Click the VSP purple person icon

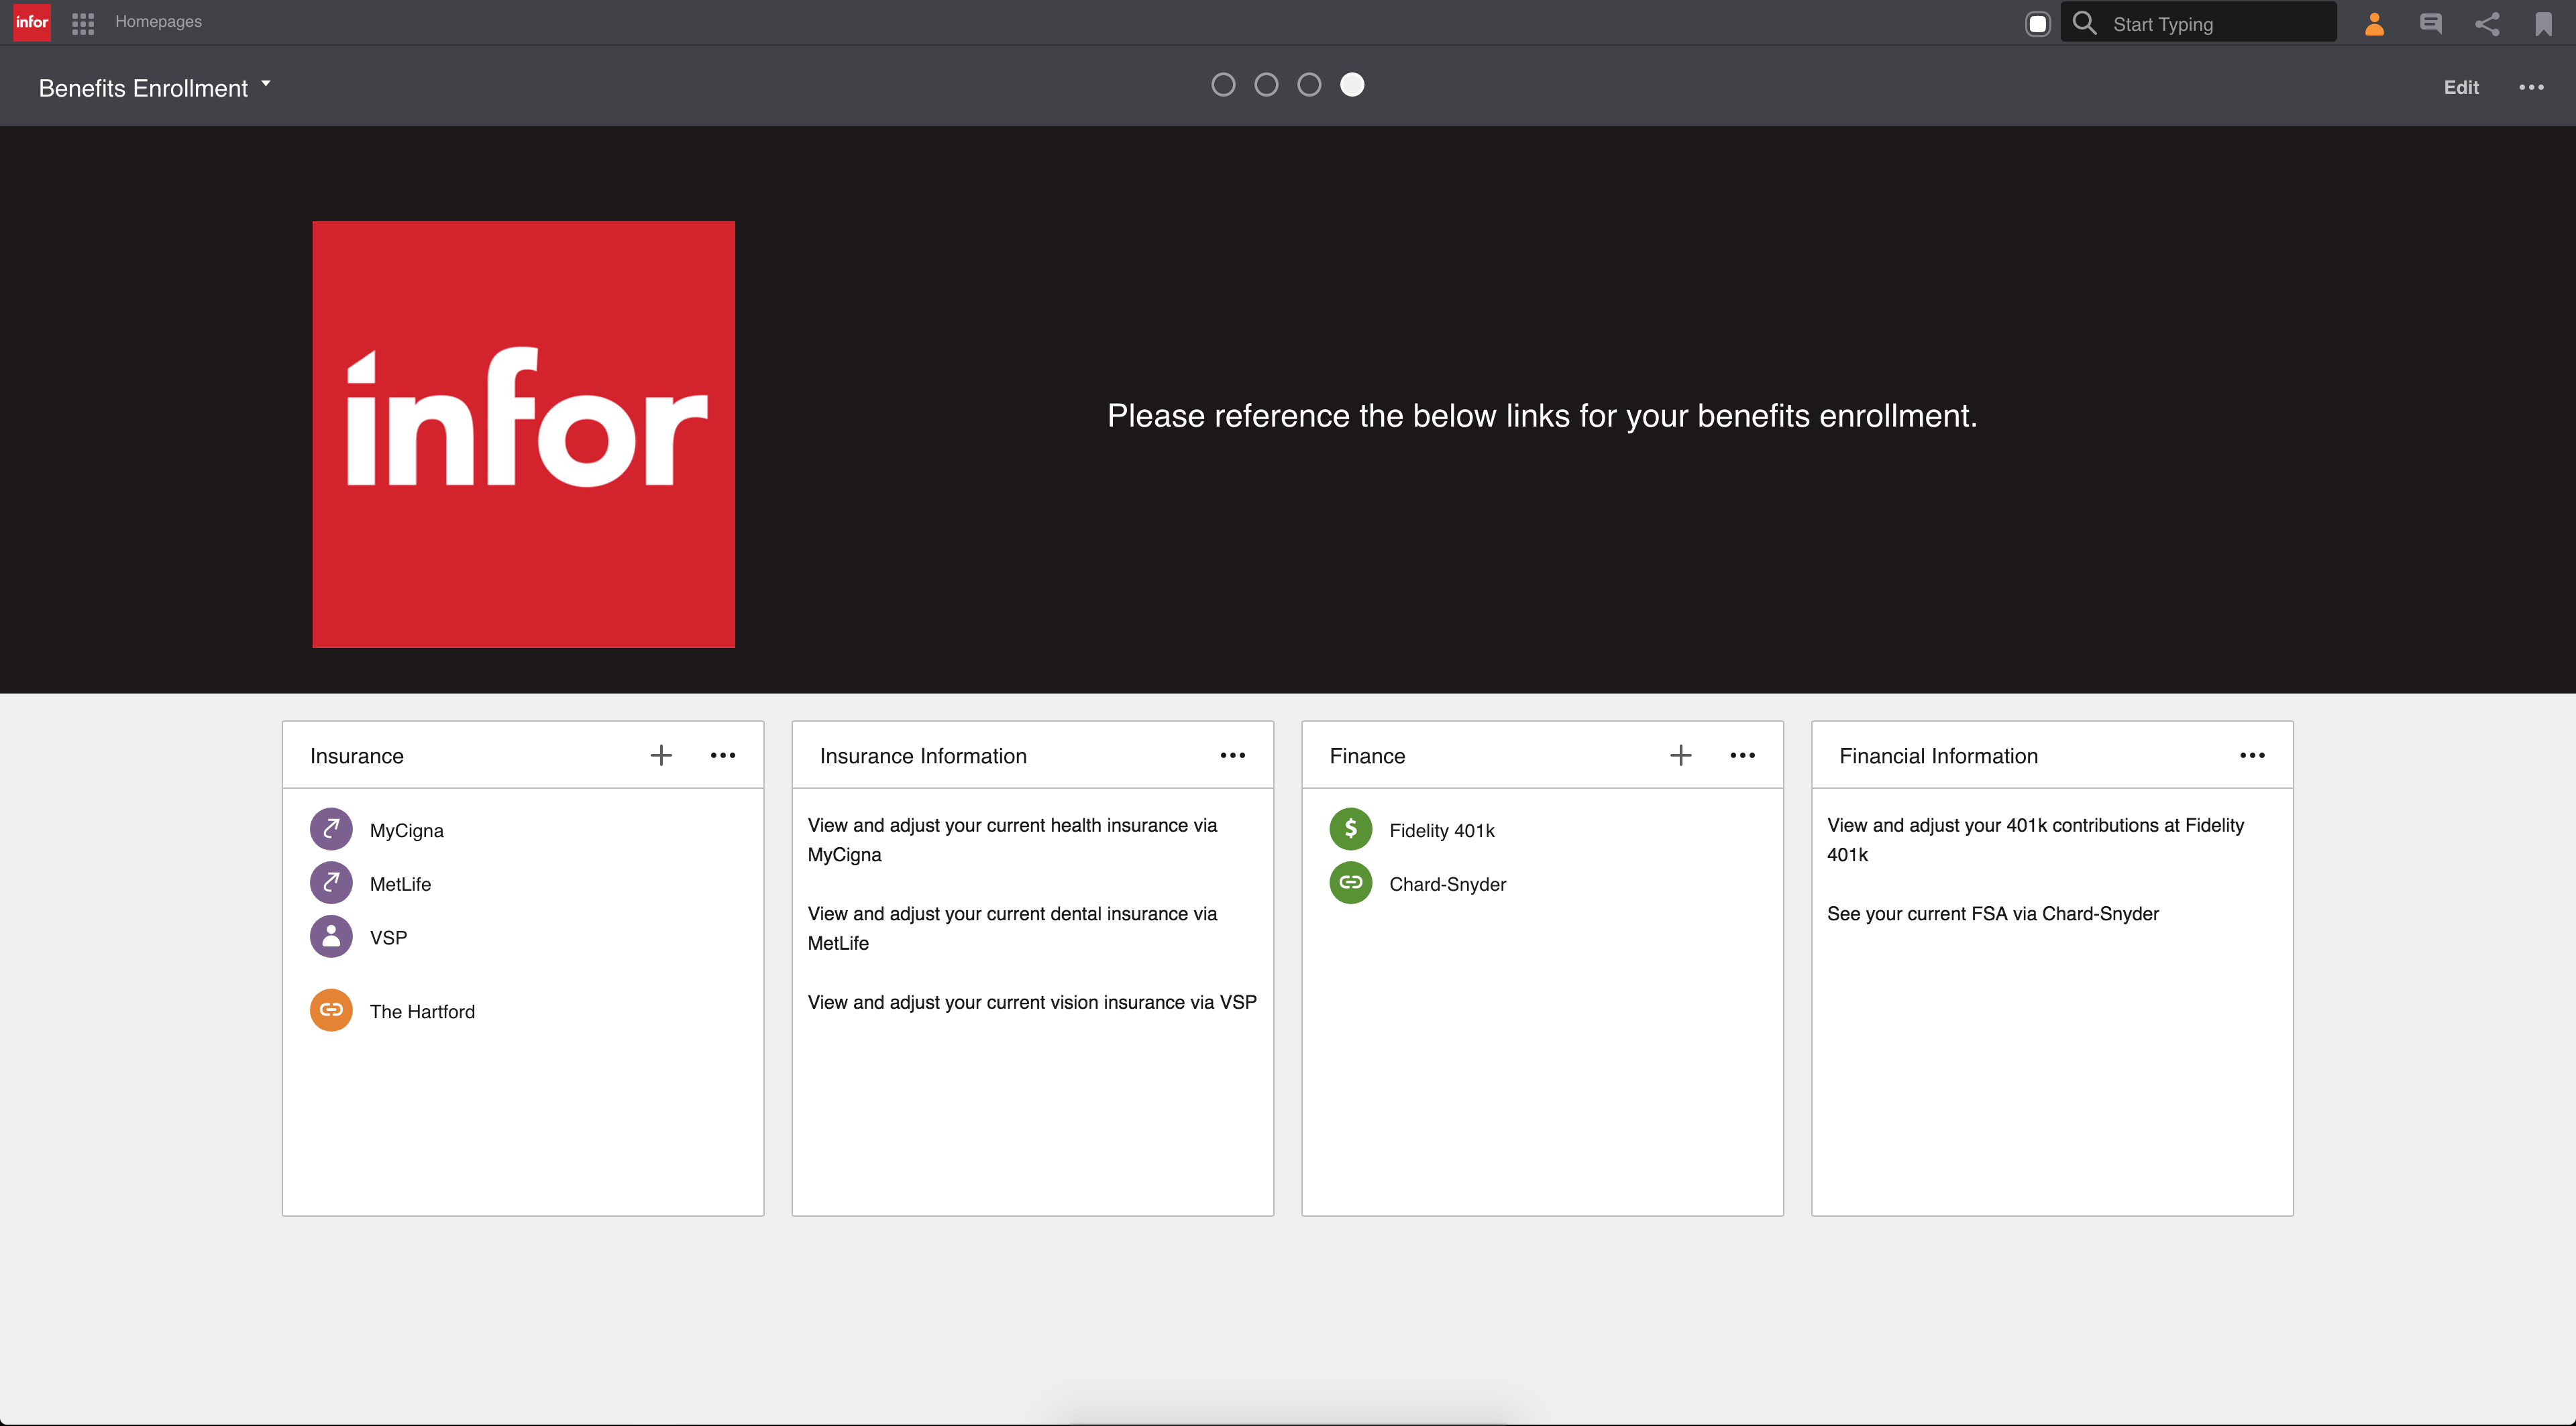[x=331, y=937]
